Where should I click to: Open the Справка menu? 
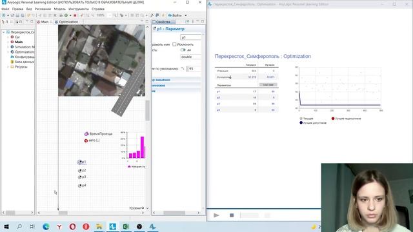[x=98, y=9]
